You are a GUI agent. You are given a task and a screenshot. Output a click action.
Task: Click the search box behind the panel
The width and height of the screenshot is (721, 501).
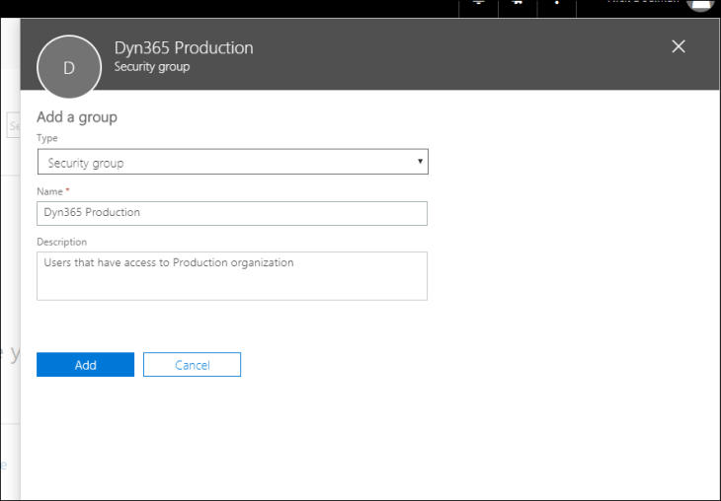[x=12, y=125]
